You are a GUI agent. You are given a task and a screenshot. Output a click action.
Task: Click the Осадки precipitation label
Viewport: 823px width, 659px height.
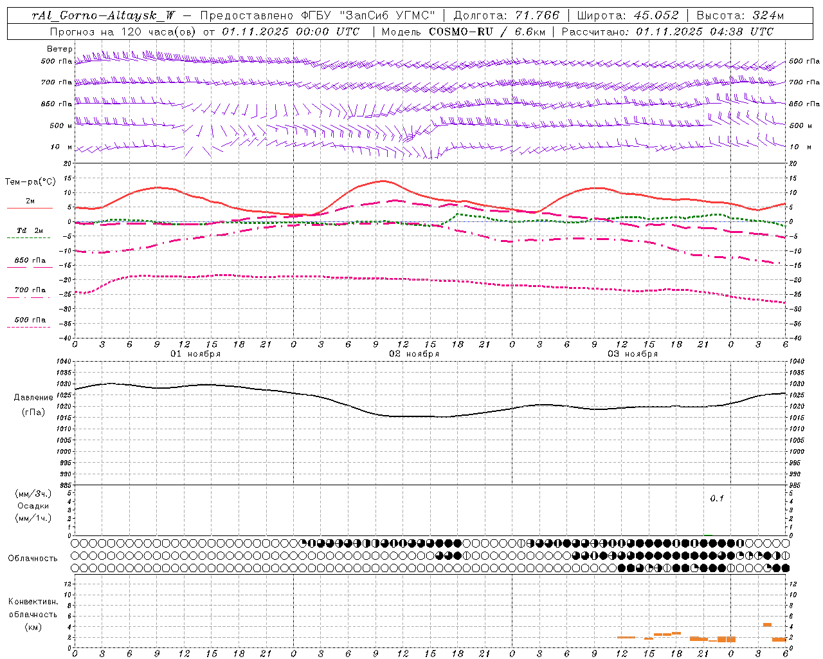pos(33,506)
